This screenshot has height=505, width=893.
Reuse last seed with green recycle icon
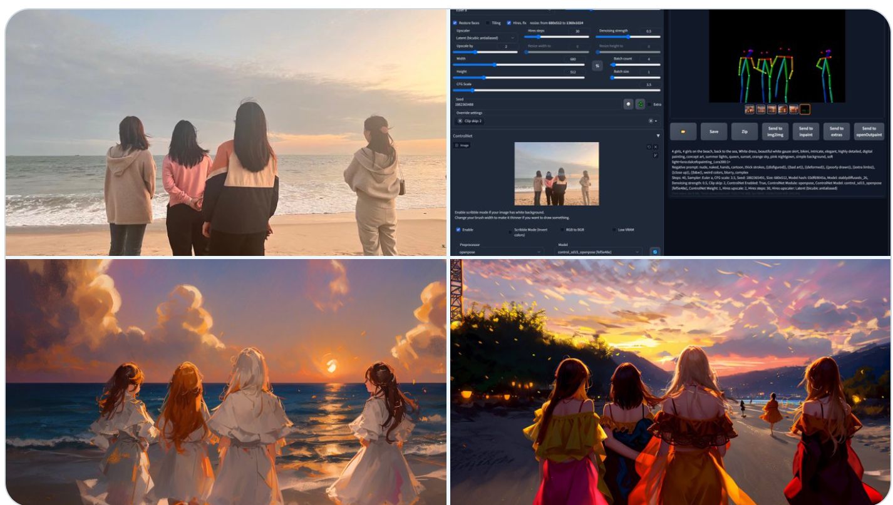[x=640, y=104]
